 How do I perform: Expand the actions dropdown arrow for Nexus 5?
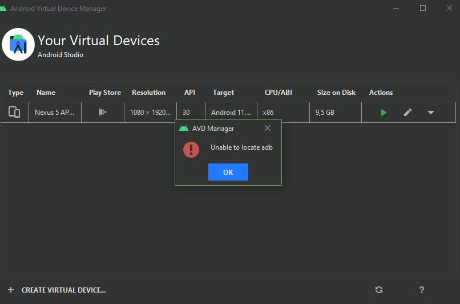[431, 113]
